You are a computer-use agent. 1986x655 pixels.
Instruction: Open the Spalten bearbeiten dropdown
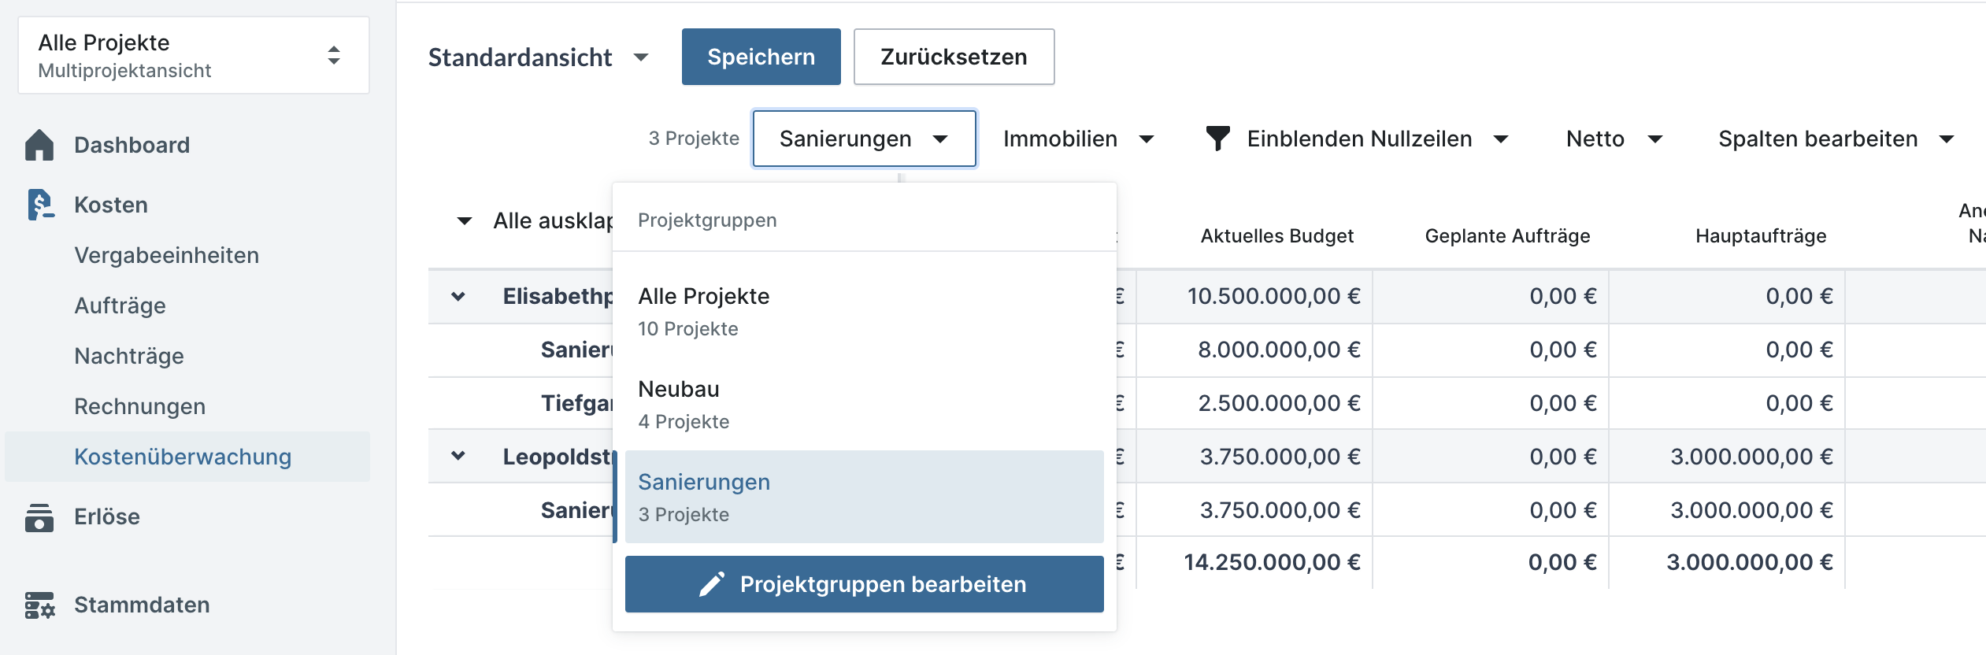(x=1836, y=139)
